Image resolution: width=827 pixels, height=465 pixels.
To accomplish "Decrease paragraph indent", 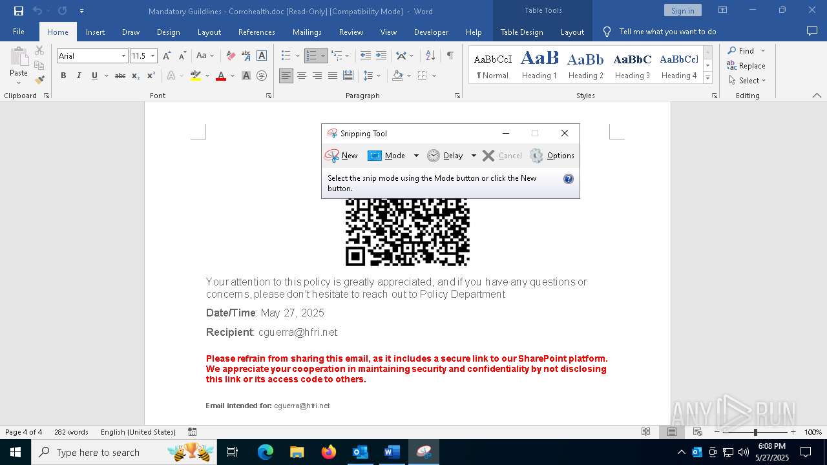I will [366, 56].
